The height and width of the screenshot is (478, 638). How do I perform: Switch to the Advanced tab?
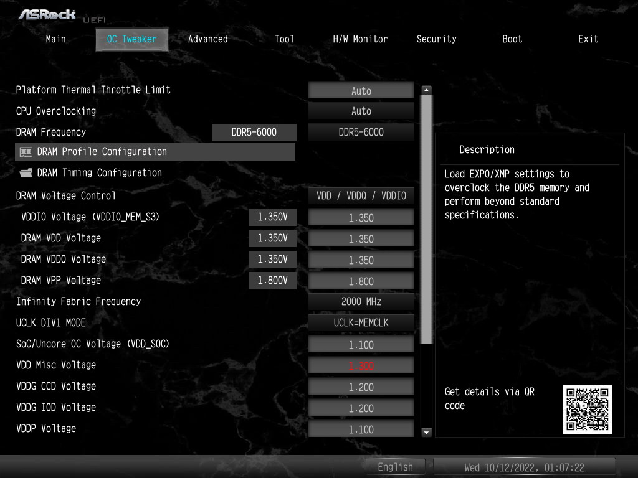(x=208, y=39)
